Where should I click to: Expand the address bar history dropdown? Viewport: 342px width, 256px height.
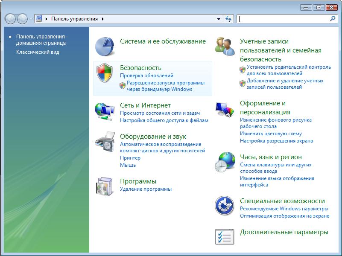click(219, 19)
